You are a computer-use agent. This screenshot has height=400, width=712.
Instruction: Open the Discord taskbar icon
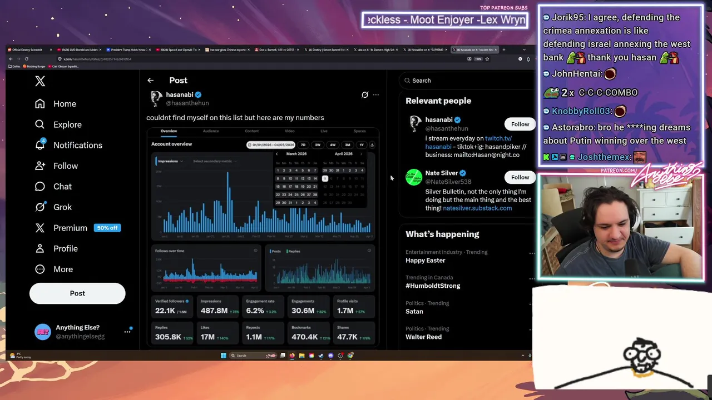pyautogui.click(x=331, y=356)
